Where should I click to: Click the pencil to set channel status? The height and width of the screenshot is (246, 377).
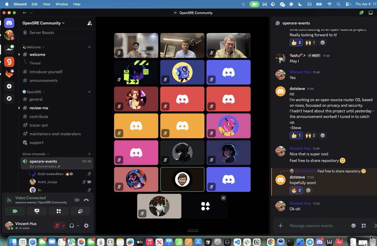coord(59,167)
